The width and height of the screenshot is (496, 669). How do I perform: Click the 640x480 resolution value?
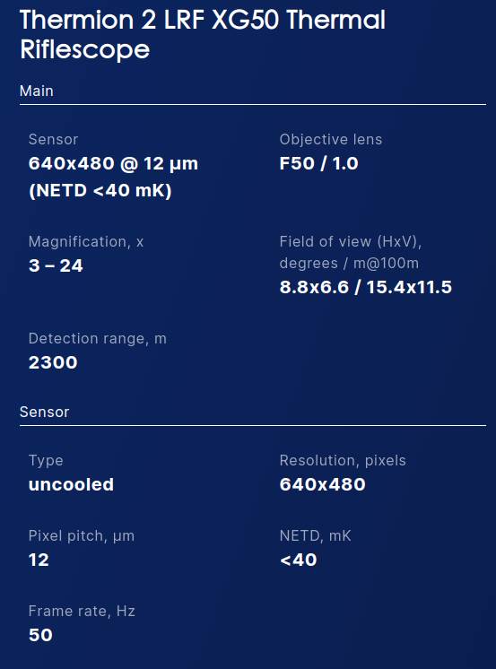click(323, 484)
